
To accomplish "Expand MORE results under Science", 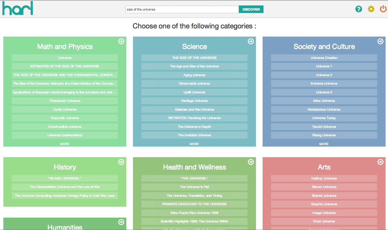I will (194, 144).
